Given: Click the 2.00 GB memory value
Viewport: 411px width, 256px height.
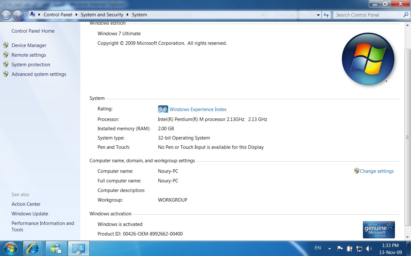Looking at the screenshot, I should pyautogui.click(x=166, y=129).
